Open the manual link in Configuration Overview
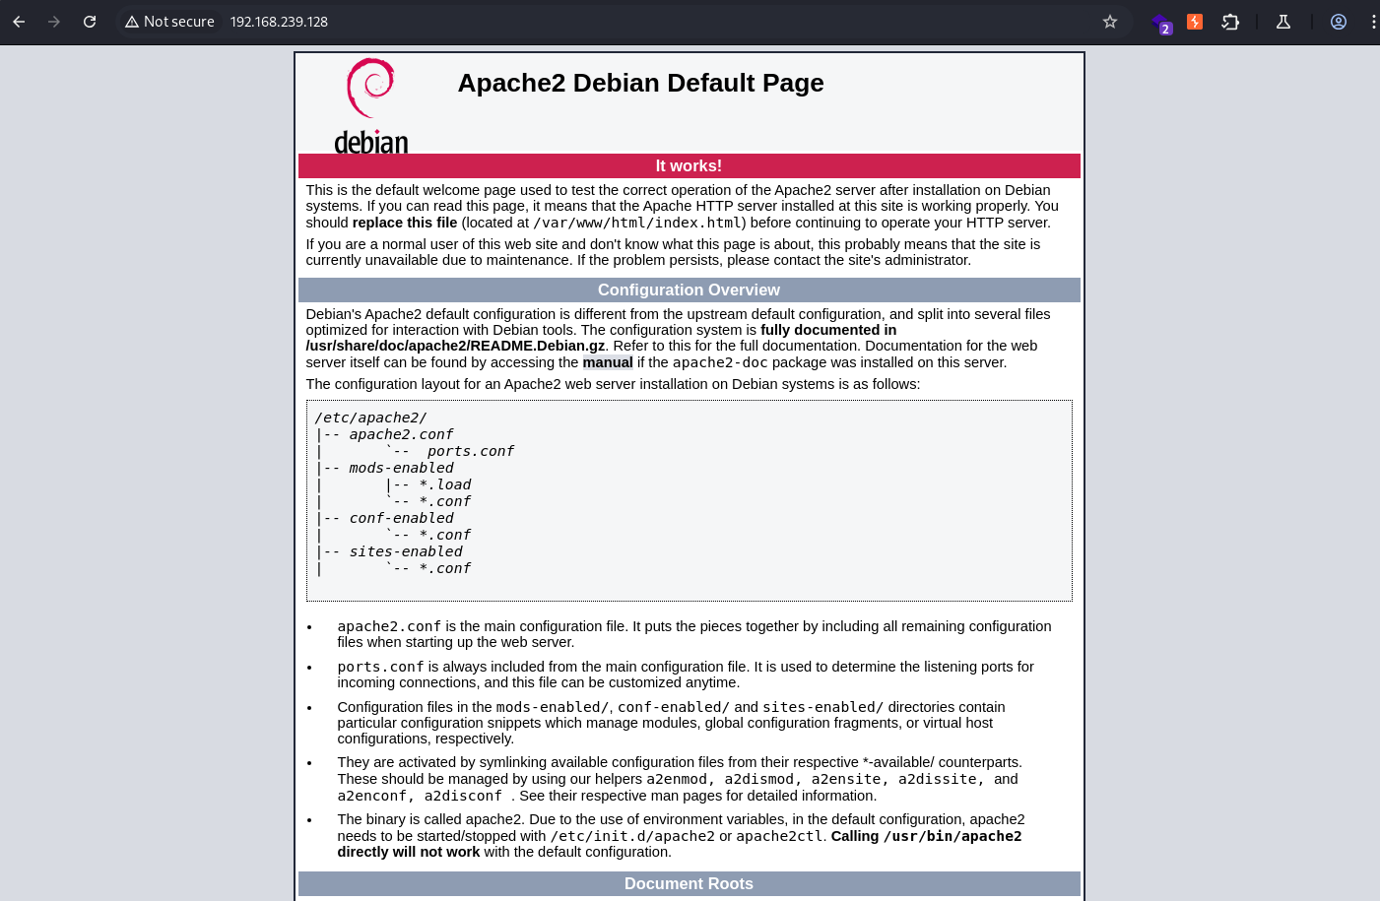This screenshot has height=901, width=1380. [x=608, y=362]
